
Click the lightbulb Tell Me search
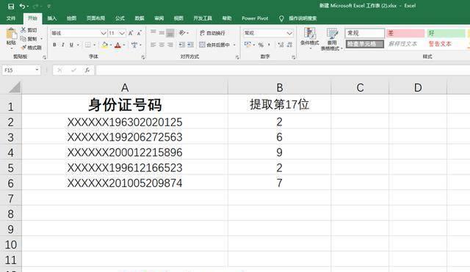281,18
